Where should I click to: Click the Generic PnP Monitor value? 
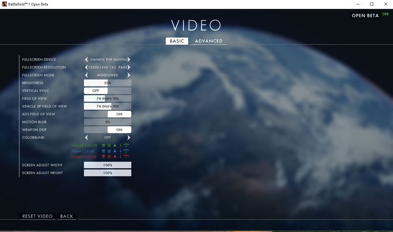pyautogui.click(x=109, y=59)
